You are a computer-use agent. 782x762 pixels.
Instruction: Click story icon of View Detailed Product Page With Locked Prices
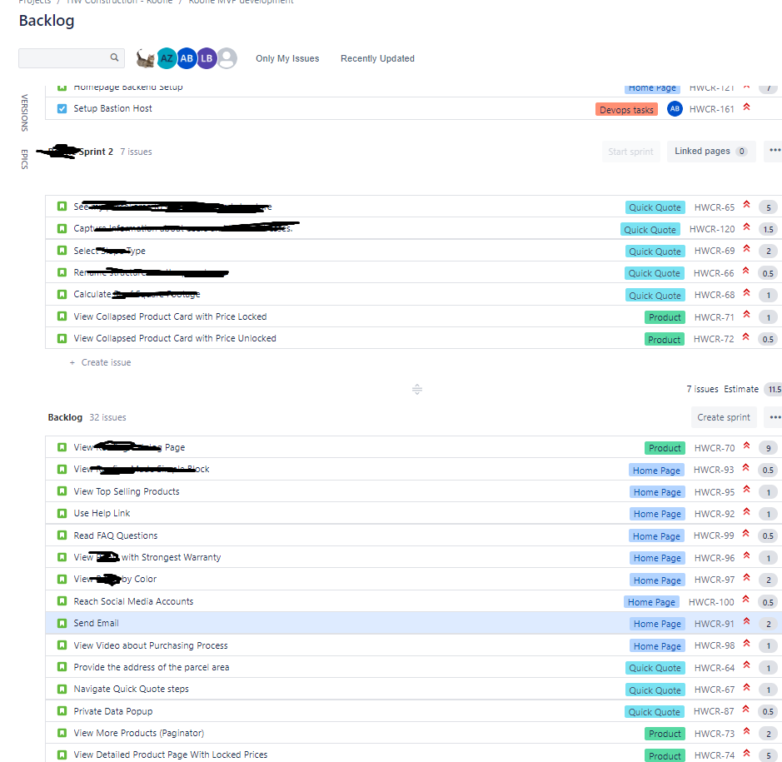tap(62, 755)
